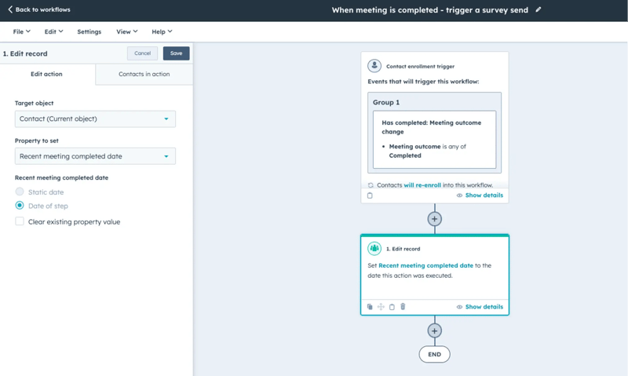Image resolution: width=628 pixels, height=376 pixels.
Task: Click the 'Target object' label
Action: tap(34, 103)
